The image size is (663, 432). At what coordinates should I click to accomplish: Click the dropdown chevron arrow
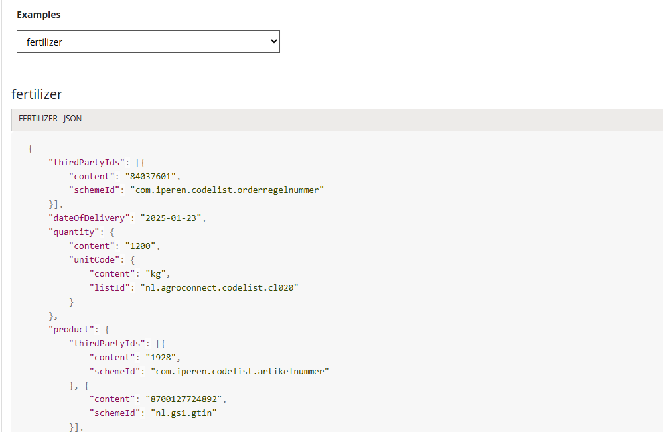pos(273,42)
